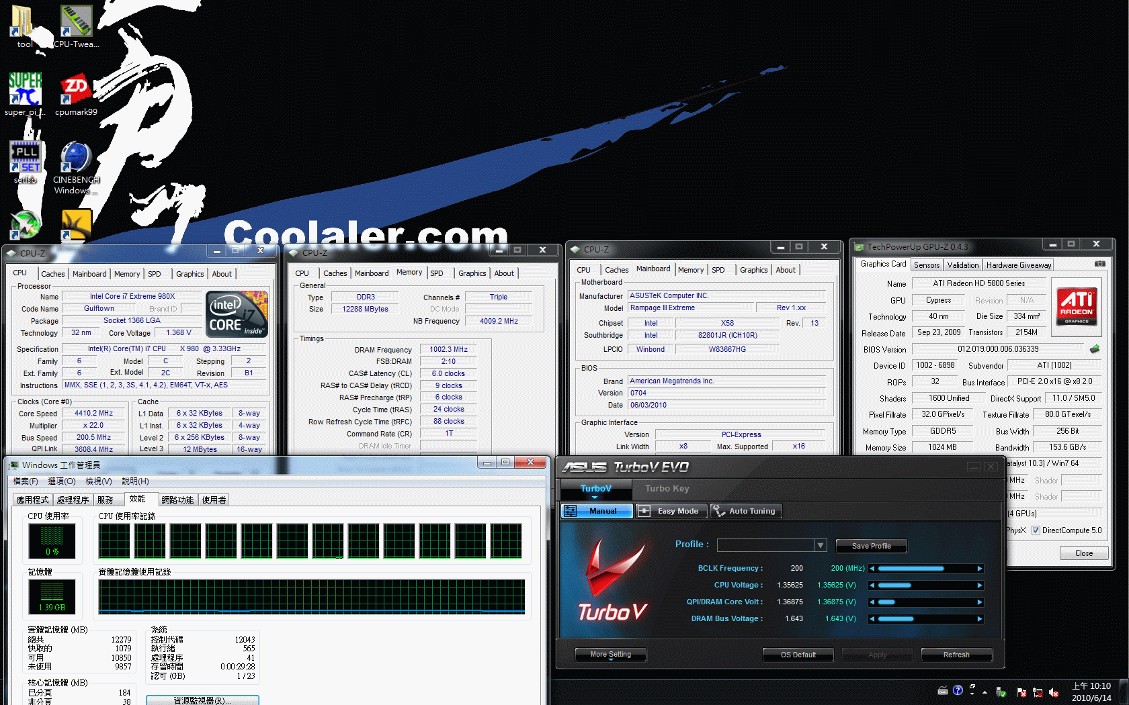Open the Sensors tab in GPU-Z
Screen dimensions: 1129x705
click(x=927, y=265)
